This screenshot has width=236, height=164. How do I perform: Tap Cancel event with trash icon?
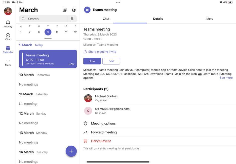tap(101, 141)
